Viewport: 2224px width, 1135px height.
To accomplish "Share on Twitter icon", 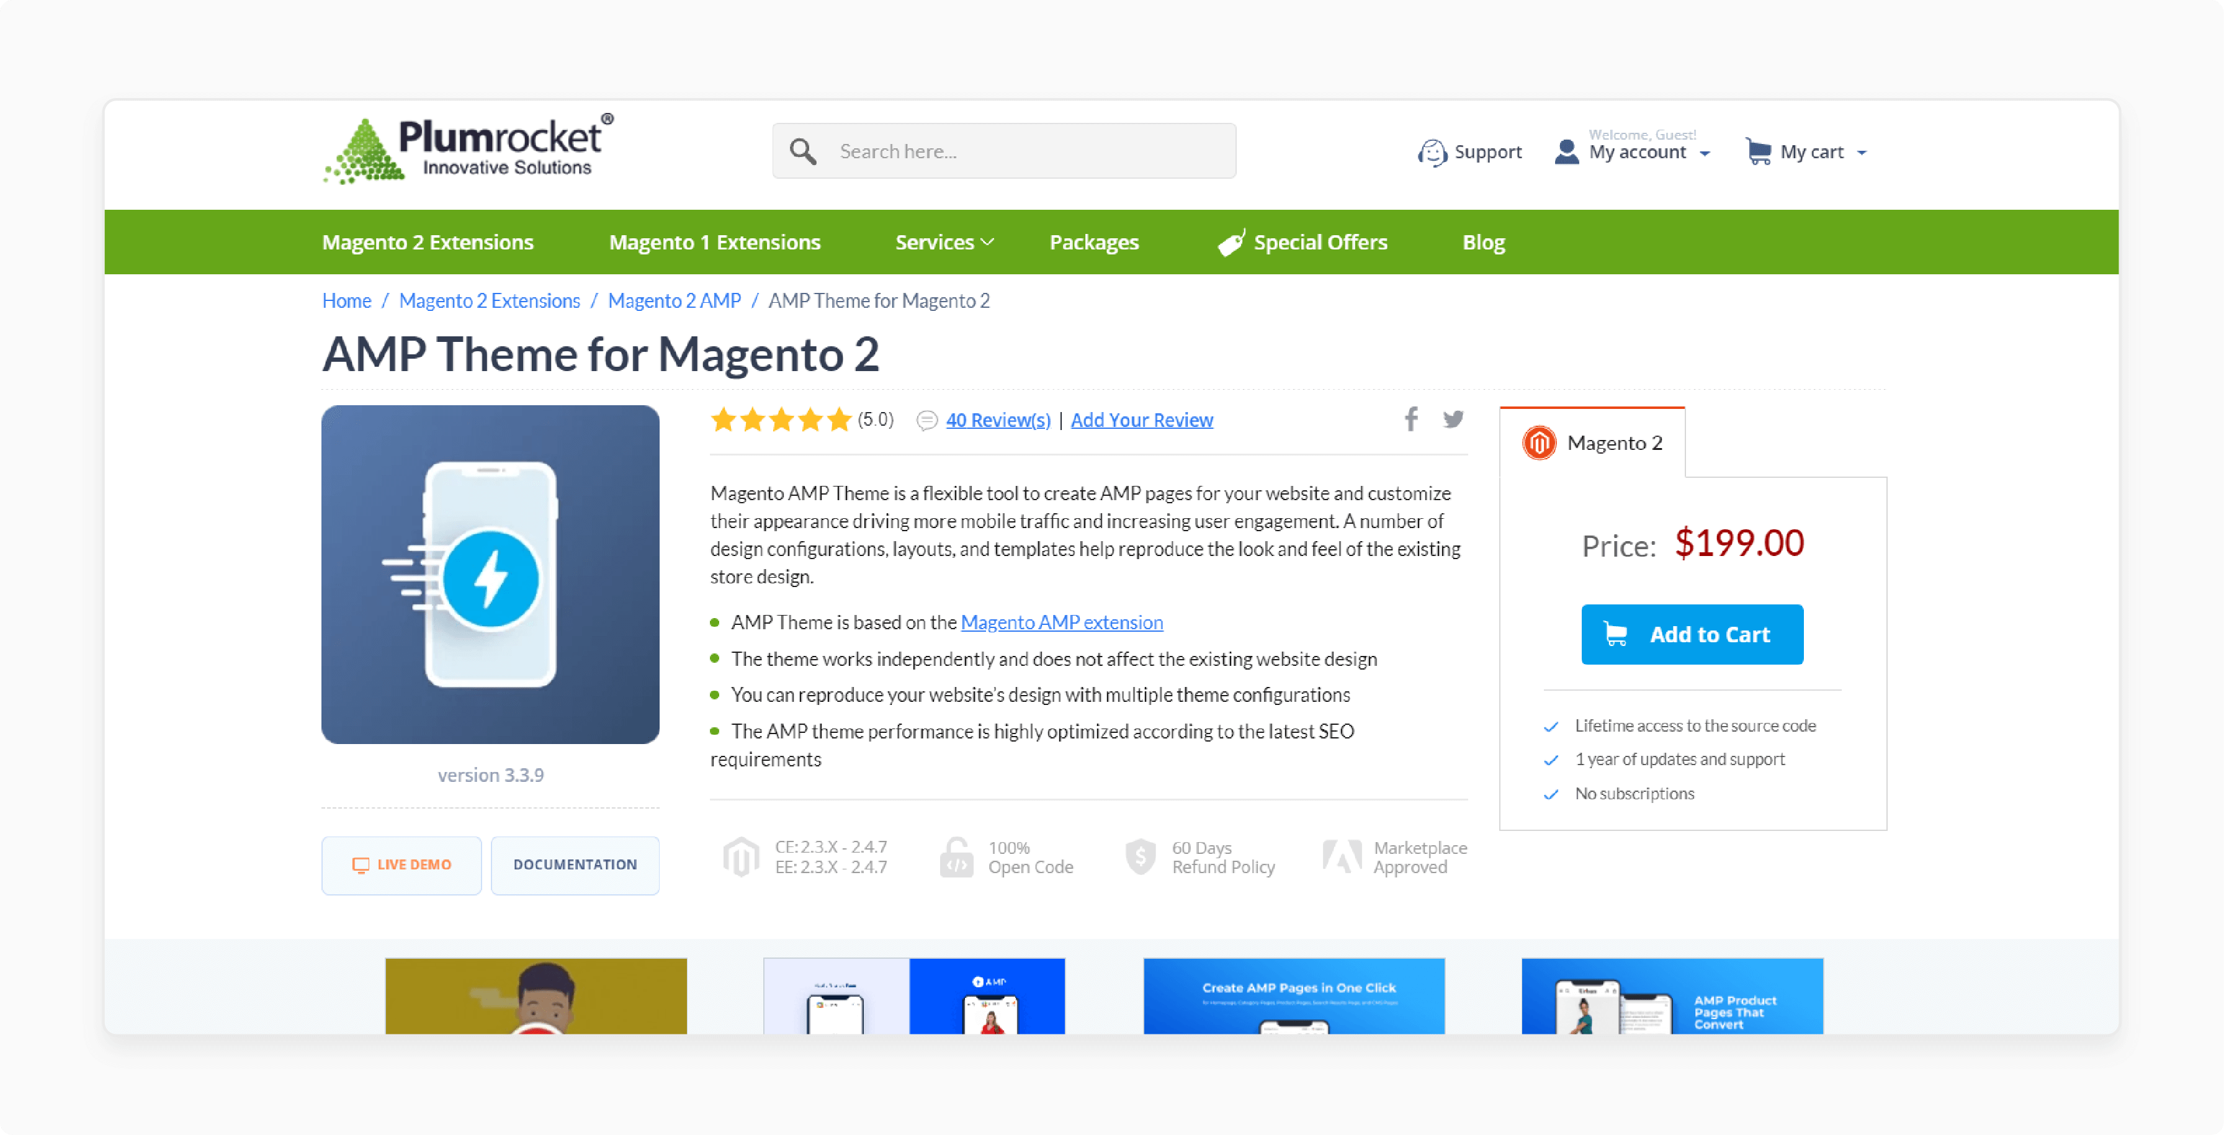I will click(x=1453, y=419).
